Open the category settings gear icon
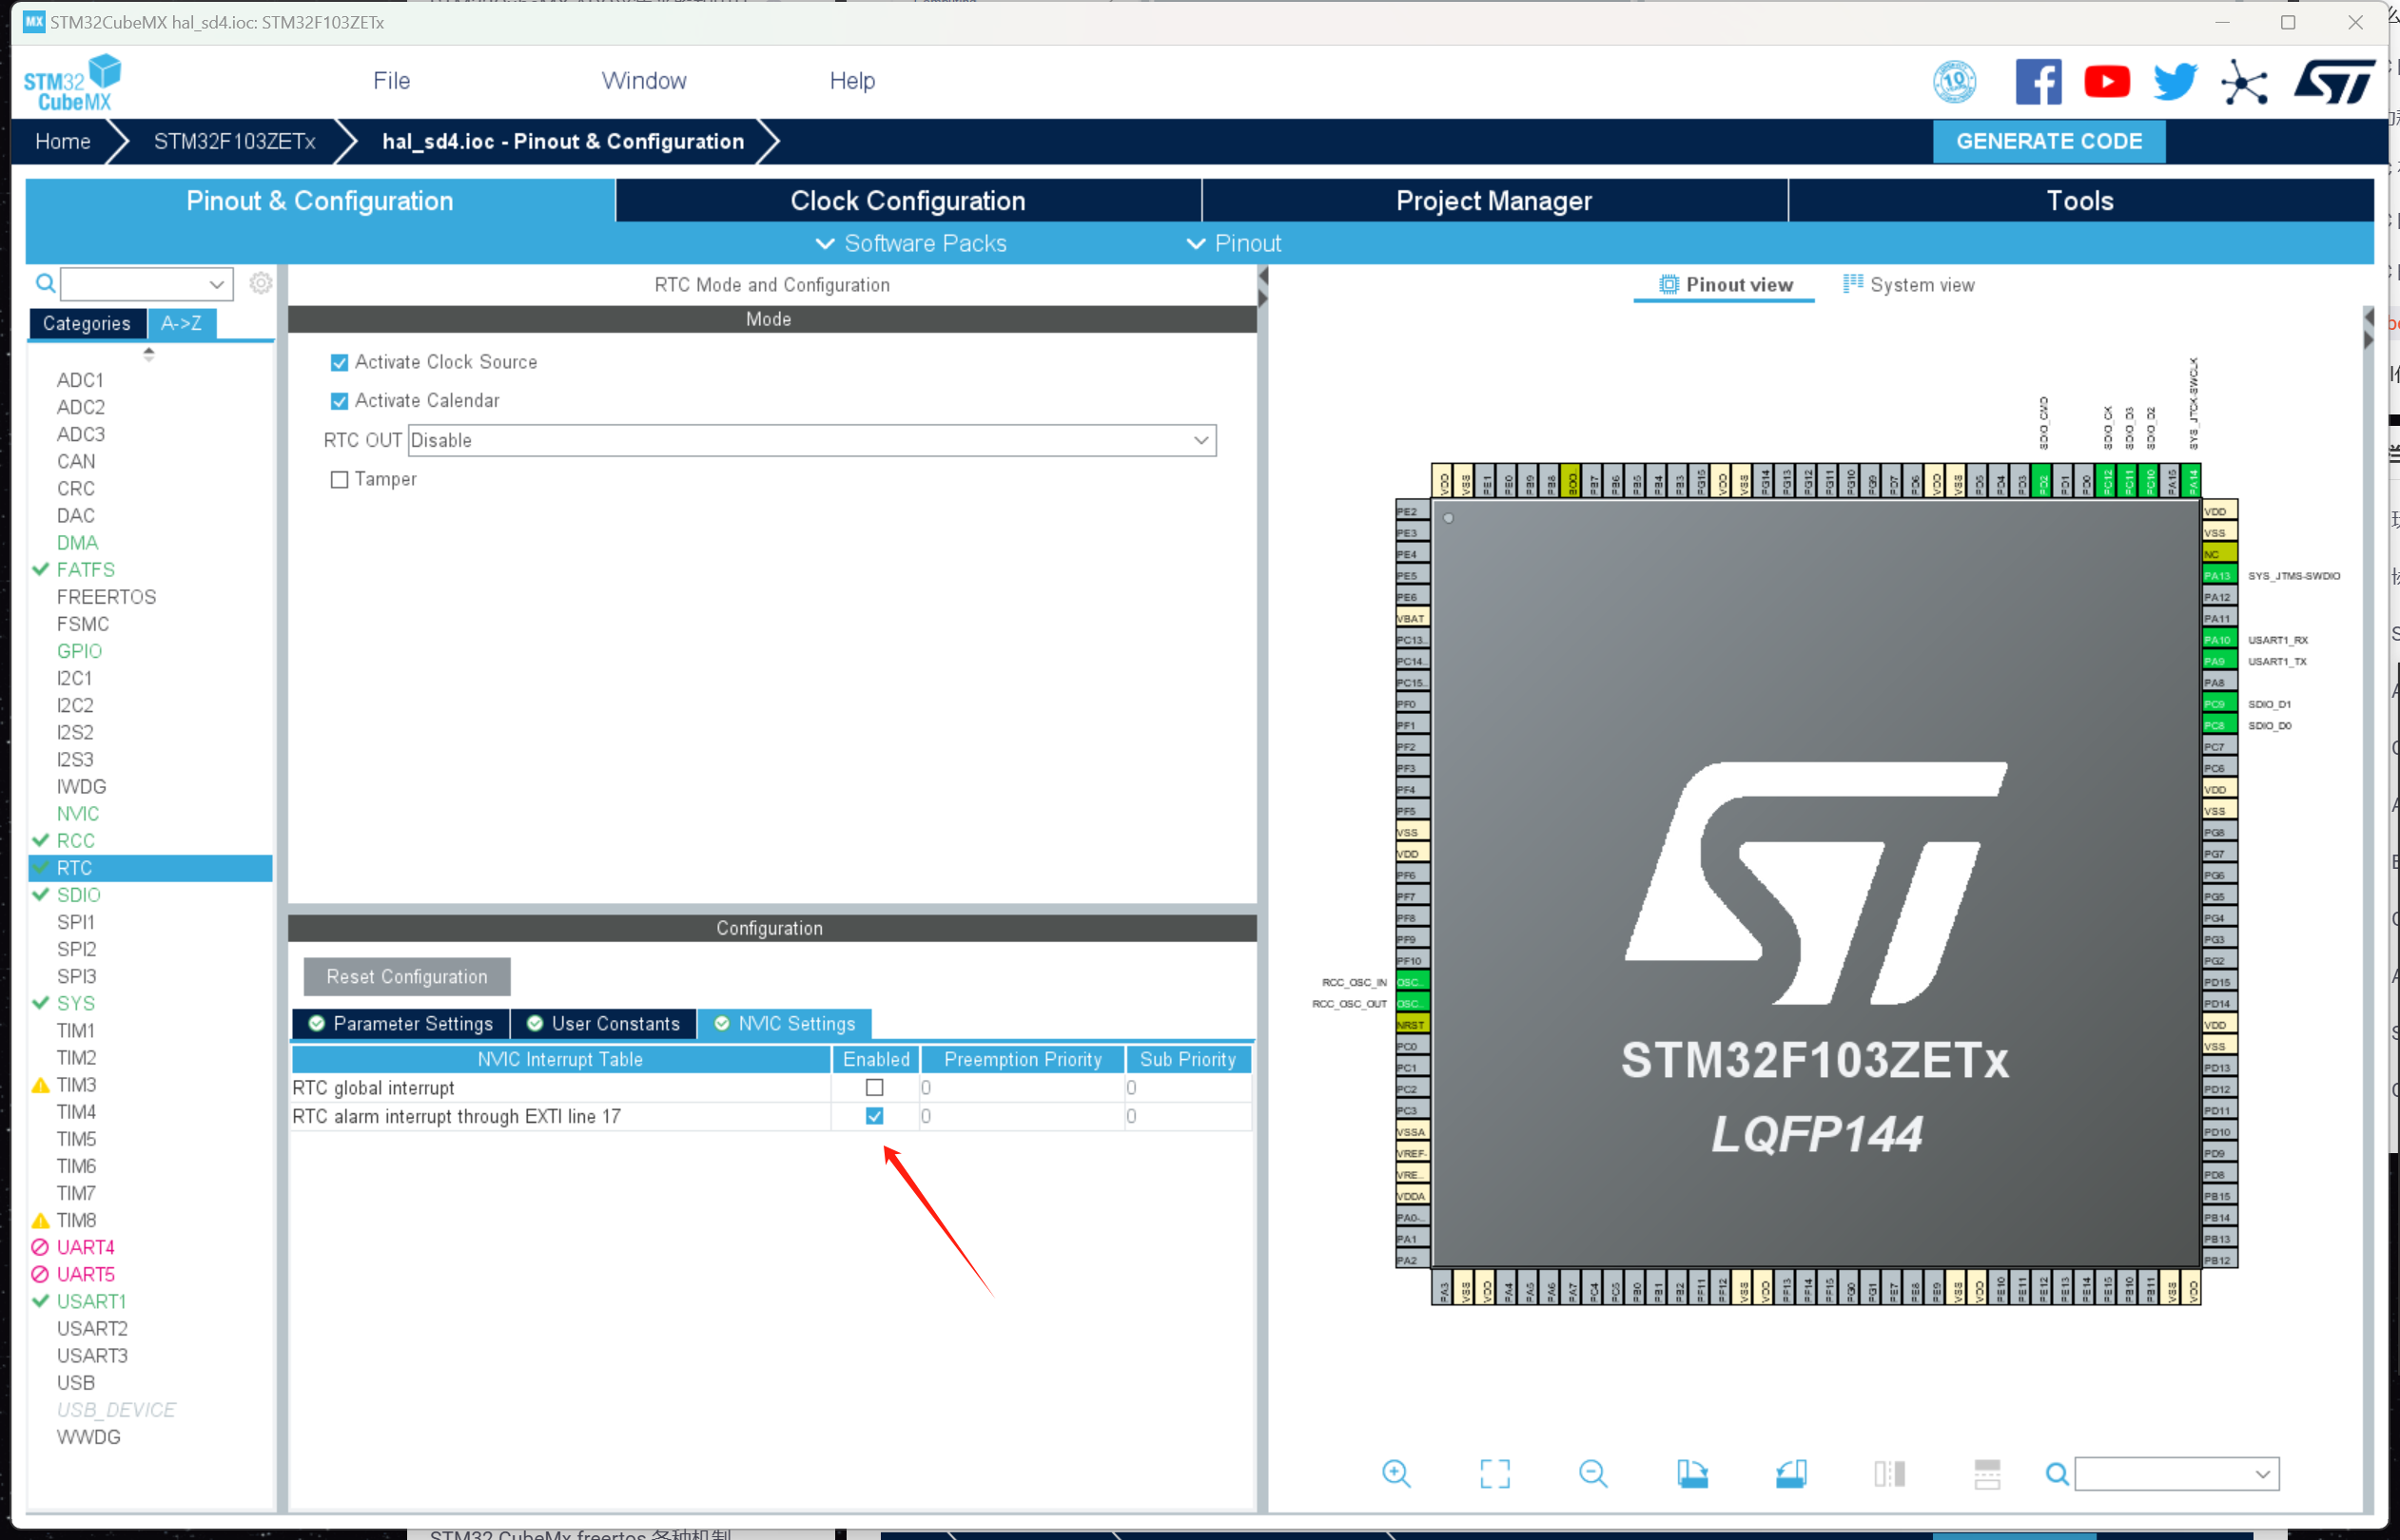 tap(260, 283)
